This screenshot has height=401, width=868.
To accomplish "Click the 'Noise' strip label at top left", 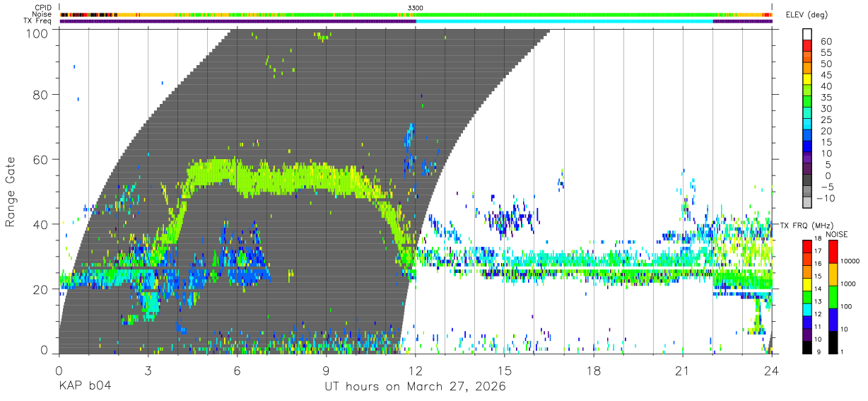I will coord(42,14).
